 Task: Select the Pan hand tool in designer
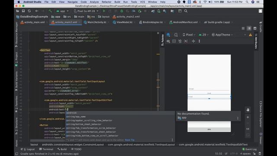pos(248,110)
